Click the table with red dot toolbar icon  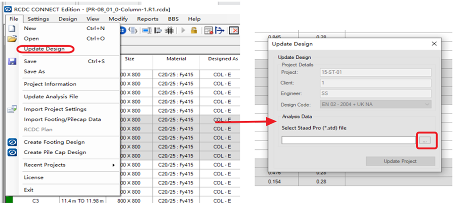coord(208,30)
